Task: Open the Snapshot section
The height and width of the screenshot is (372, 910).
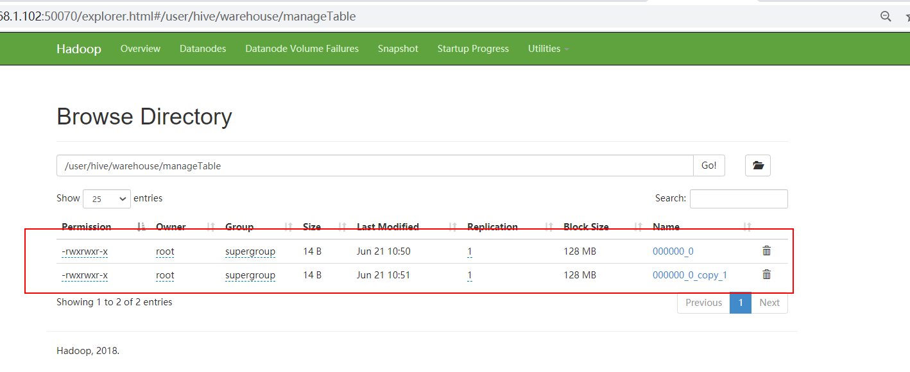Action: tap(398, 48)
